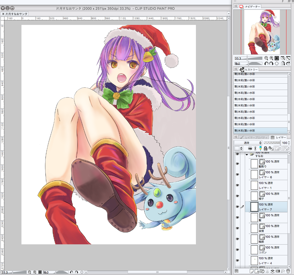Screen dimensions: 294x275
Task: Select the ナビゲーター tab
Action: click(x=250, y=7)
